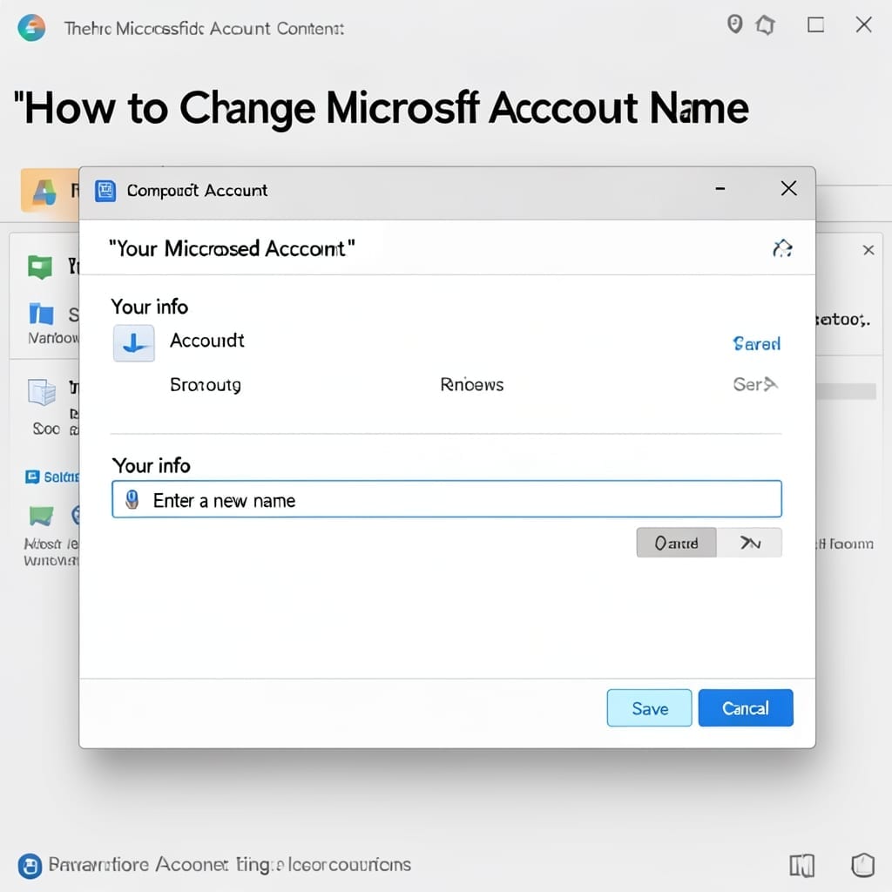Click the green flag icon above Ntosit
Viewport: 892px width, 892px height.
click(41, 517)
